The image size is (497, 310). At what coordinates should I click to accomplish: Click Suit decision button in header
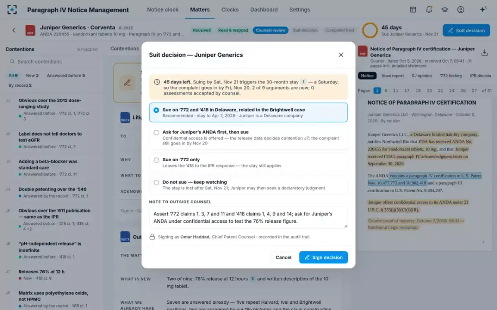466,30
